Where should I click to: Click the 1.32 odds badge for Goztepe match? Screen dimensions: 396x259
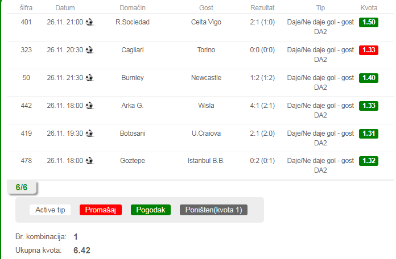(x=369, y=161)
